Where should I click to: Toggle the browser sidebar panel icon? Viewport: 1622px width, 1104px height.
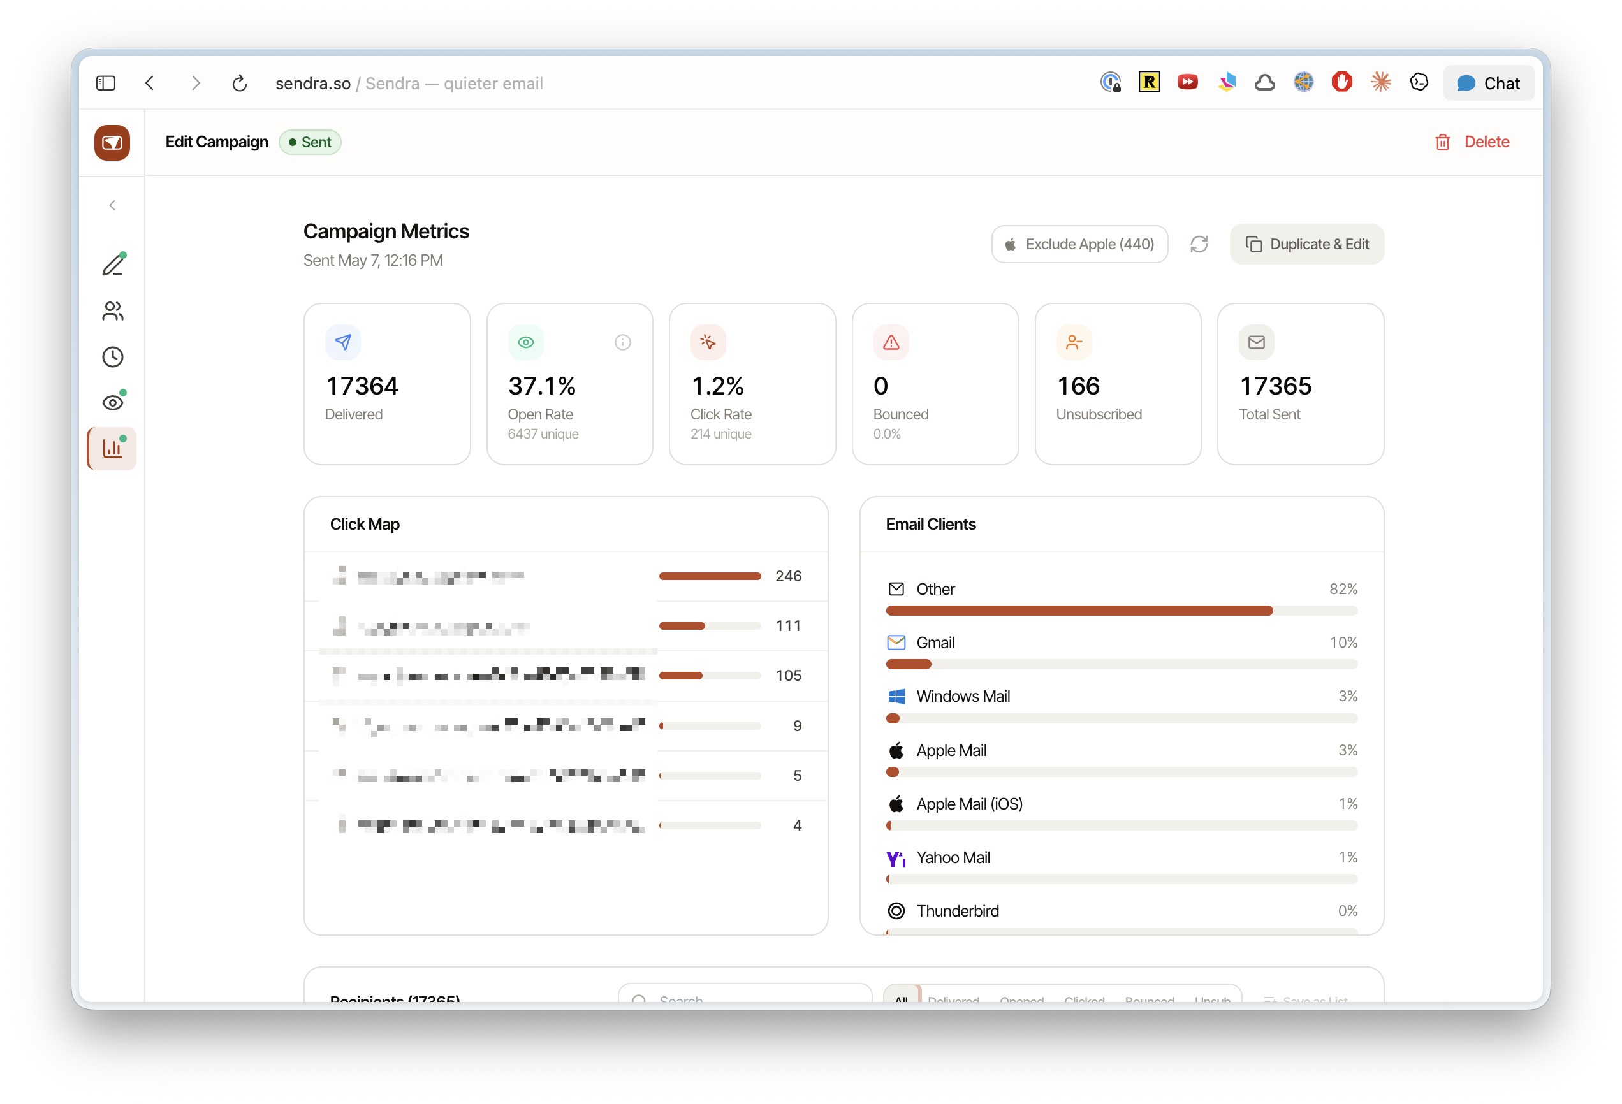click(105, 84)
